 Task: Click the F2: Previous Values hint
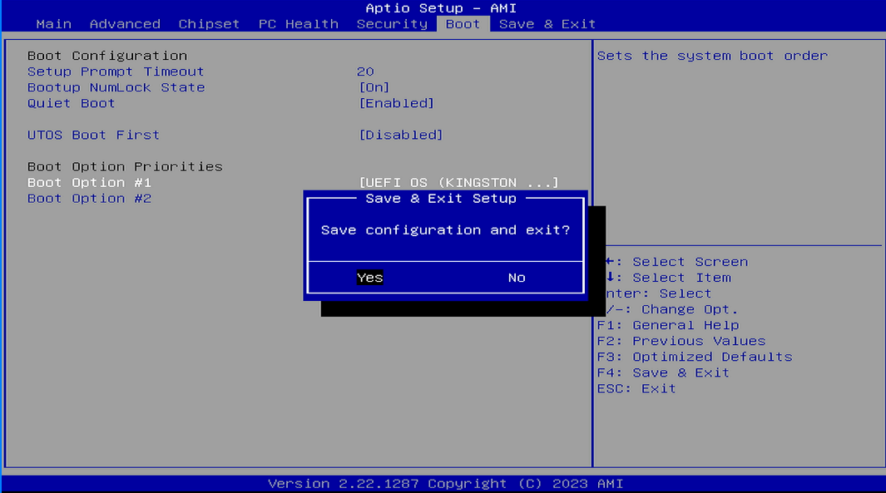[x=681, y=341]
